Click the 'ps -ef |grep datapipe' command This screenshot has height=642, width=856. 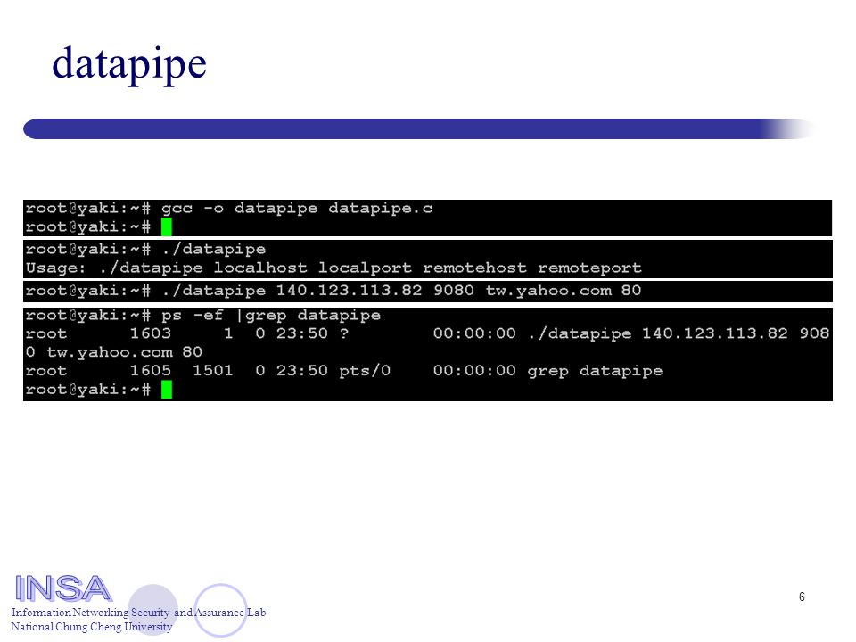coord(271,316)
